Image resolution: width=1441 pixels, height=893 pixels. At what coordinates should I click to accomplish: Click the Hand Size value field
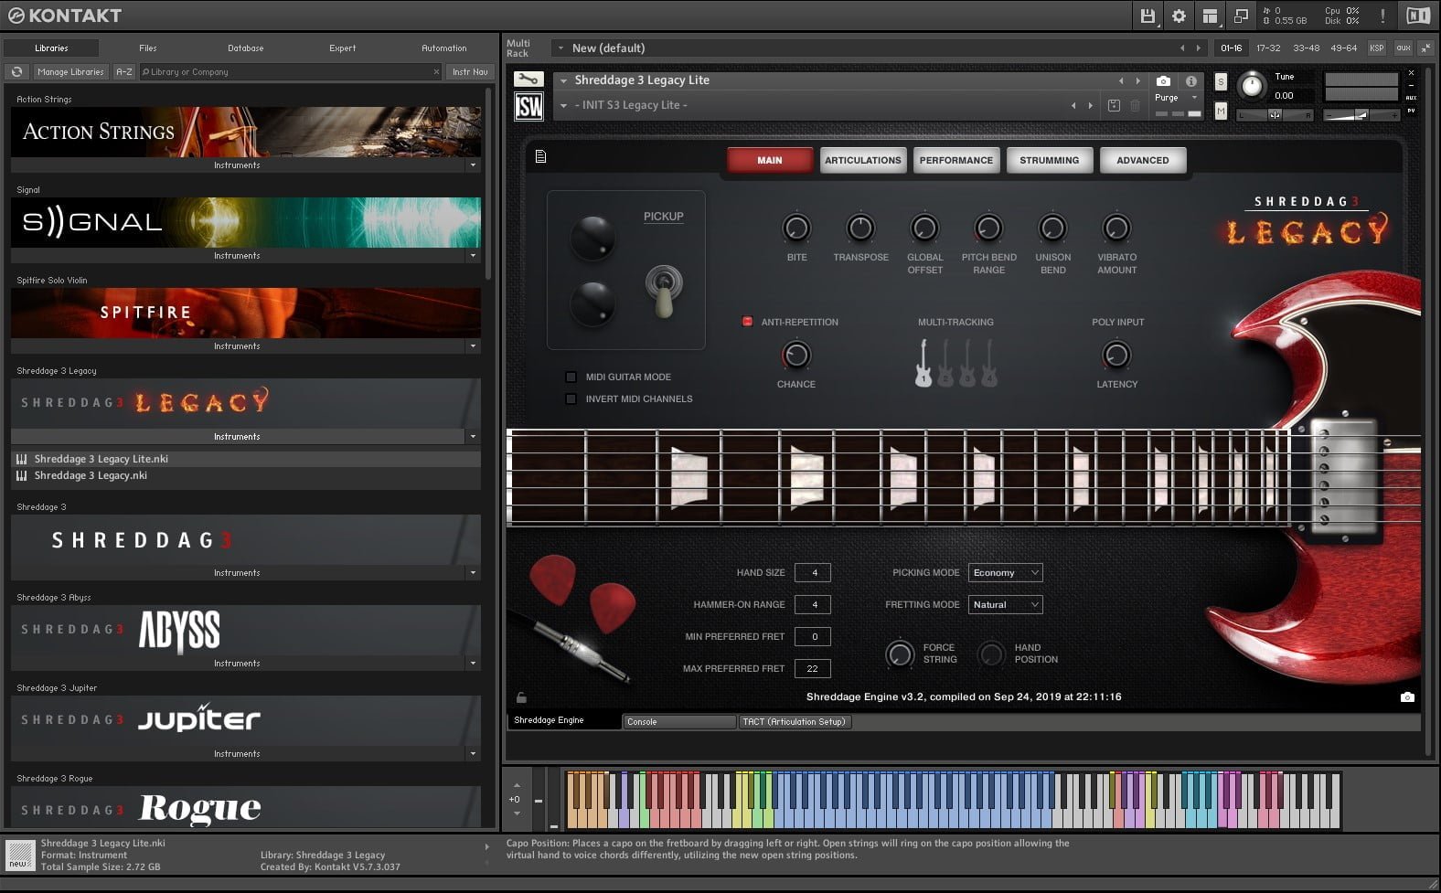pos(813,572)
